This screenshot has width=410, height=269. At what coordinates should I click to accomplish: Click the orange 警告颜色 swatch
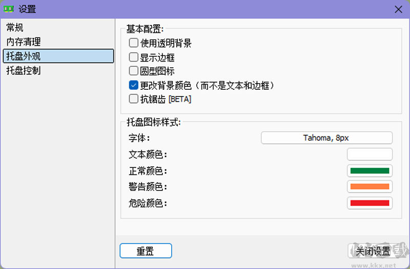[x=370, y=187]
